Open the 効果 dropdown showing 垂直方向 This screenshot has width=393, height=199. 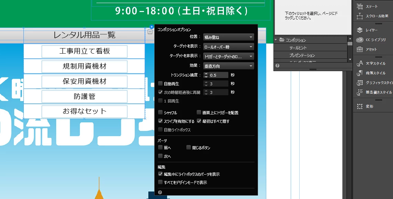point(229,66)
